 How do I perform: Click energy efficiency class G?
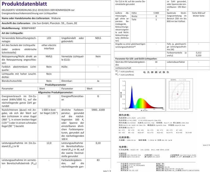click(x=98, y=96)
